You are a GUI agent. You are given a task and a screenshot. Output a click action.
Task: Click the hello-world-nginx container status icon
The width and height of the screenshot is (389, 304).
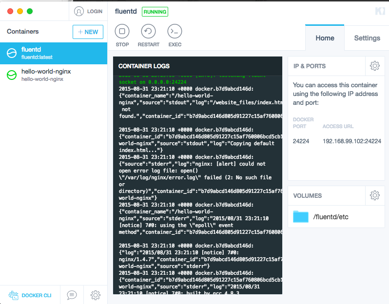pos(12,75)
